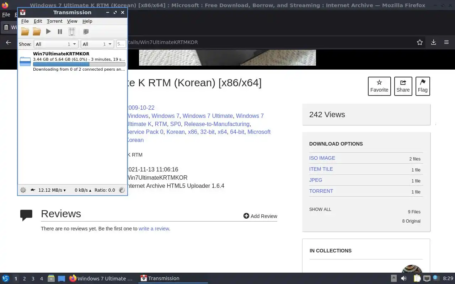
Task: Open Firefox File menu
Action: click(x=6, y=15)
